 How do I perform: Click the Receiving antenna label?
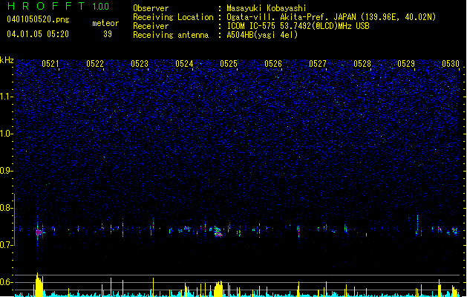tap(171, 35)
